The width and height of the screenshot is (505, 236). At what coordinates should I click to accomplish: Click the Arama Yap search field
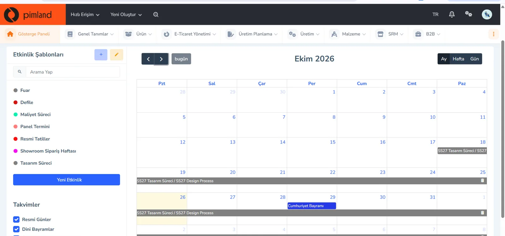click(73, 72)
